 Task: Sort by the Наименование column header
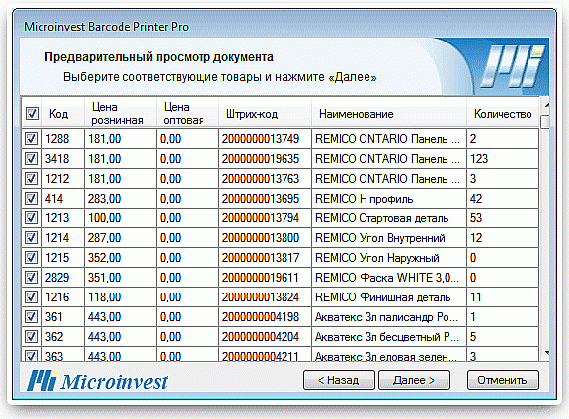click(x=389, y=114)
